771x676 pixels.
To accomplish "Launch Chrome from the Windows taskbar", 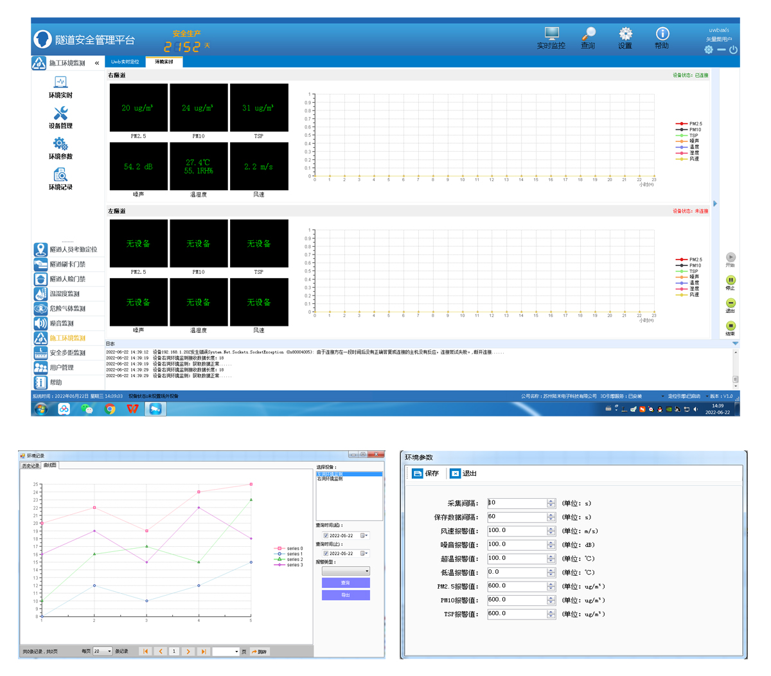I will (x=110, y=409).
